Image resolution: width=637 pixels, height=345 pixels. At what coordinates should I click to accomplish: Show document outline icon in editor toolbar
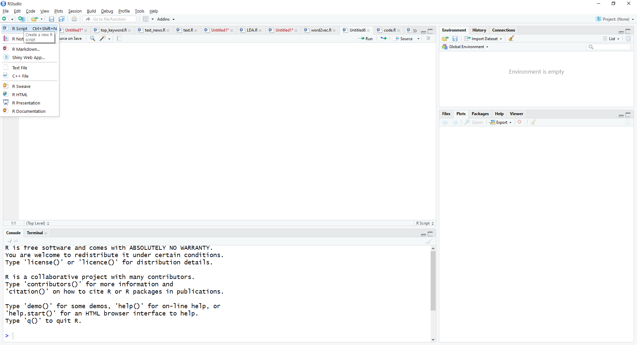point(429,38)
